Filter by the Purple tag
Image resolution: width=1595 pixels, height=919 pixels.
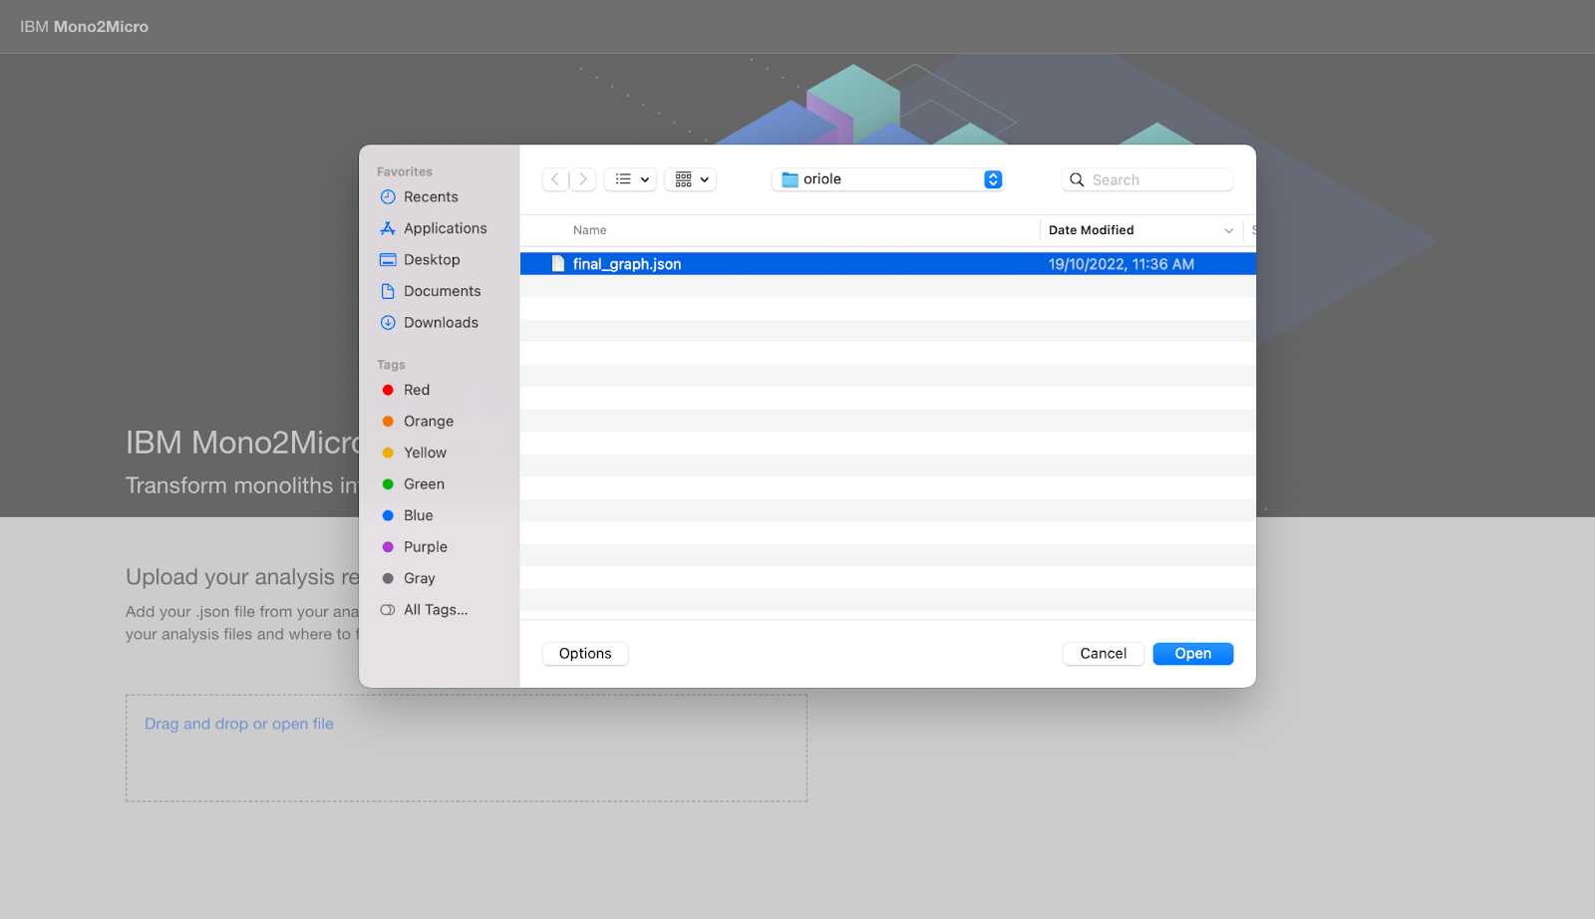click(x=425, y=547)
